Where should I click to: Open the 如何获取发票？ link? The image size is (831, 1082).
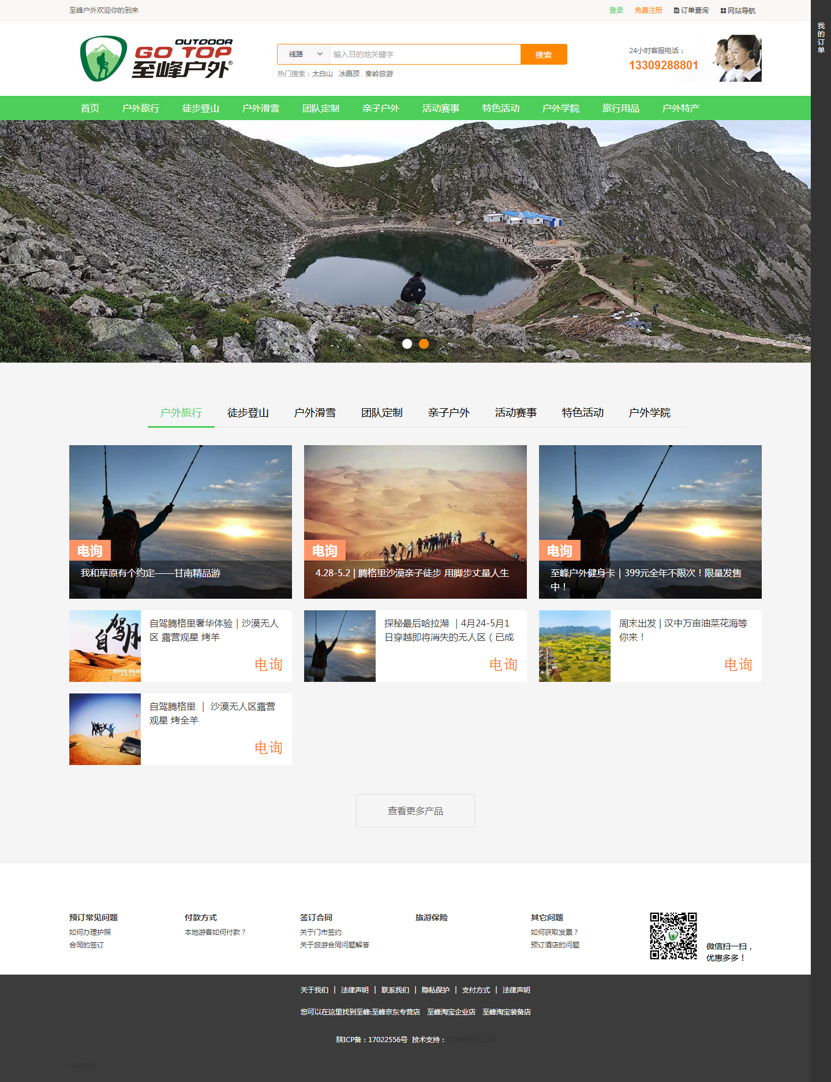[x=555, y=932]
